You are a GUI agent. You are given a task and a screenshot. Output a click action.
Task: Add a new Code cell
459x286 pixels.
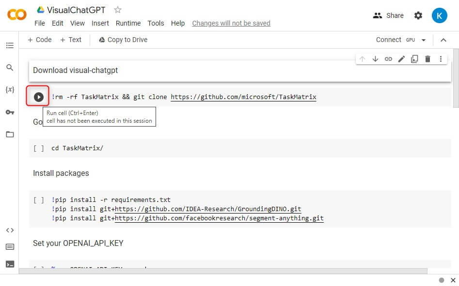coord(40,40)
